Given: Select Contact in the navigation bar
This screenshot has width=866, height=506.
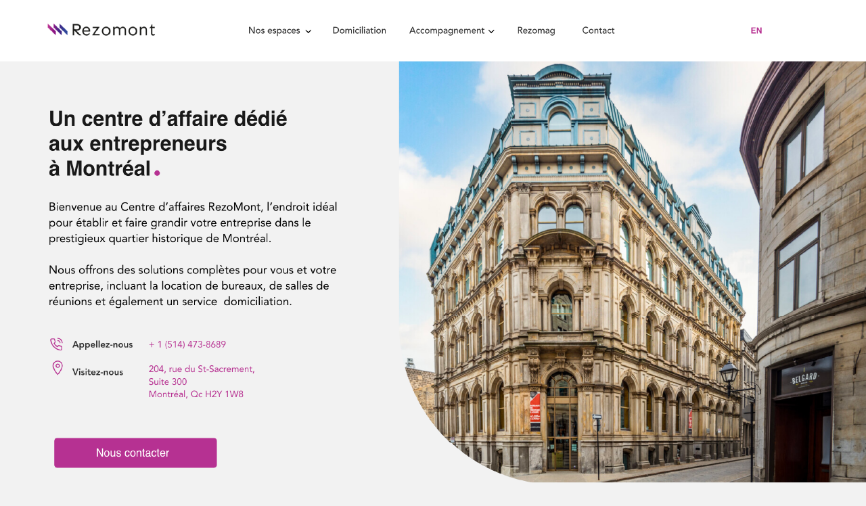Looking at the screenshot, I should click(598, 30).
